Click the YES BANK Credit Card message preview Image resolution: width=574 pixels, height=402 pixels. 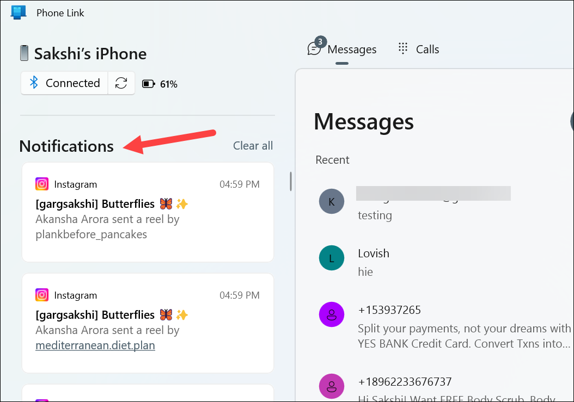tap(464, 336)
